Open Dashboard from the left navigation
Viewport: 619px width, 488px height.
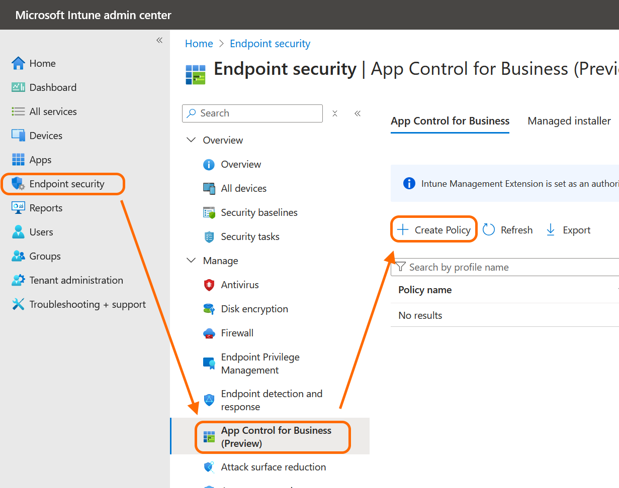point(52,87)
